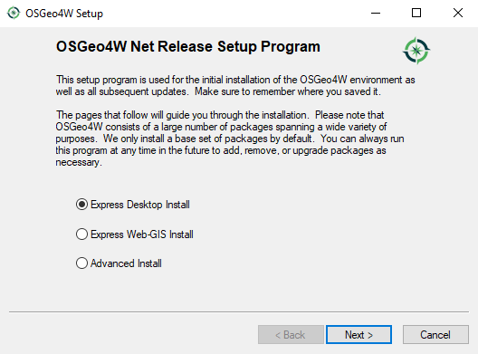This screenshot has height=354, width=478.
Task: Pick the Advanced Install radio button
Action: [x=81, y=263]
